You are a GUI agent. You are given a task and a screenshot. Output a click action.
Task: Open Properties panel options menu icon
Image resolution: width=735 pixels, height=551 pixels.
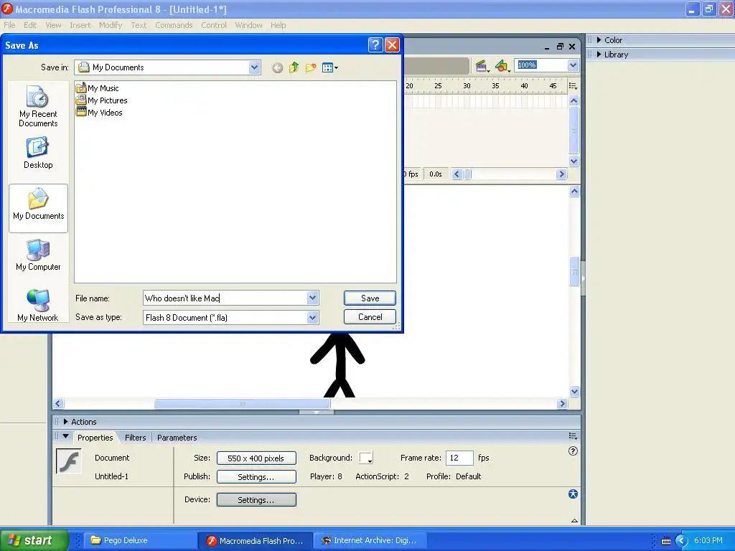[x=573, y=435]
